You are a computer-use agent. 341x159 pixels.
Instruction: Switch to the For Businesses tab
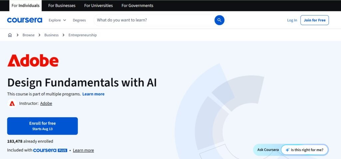pyautogui.click(x=62, y=6)
